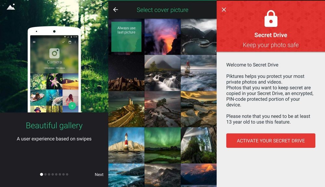This screenshot has height=187, width=325.
Task: Tap the white padlock icon
Action: click(271, 19)
